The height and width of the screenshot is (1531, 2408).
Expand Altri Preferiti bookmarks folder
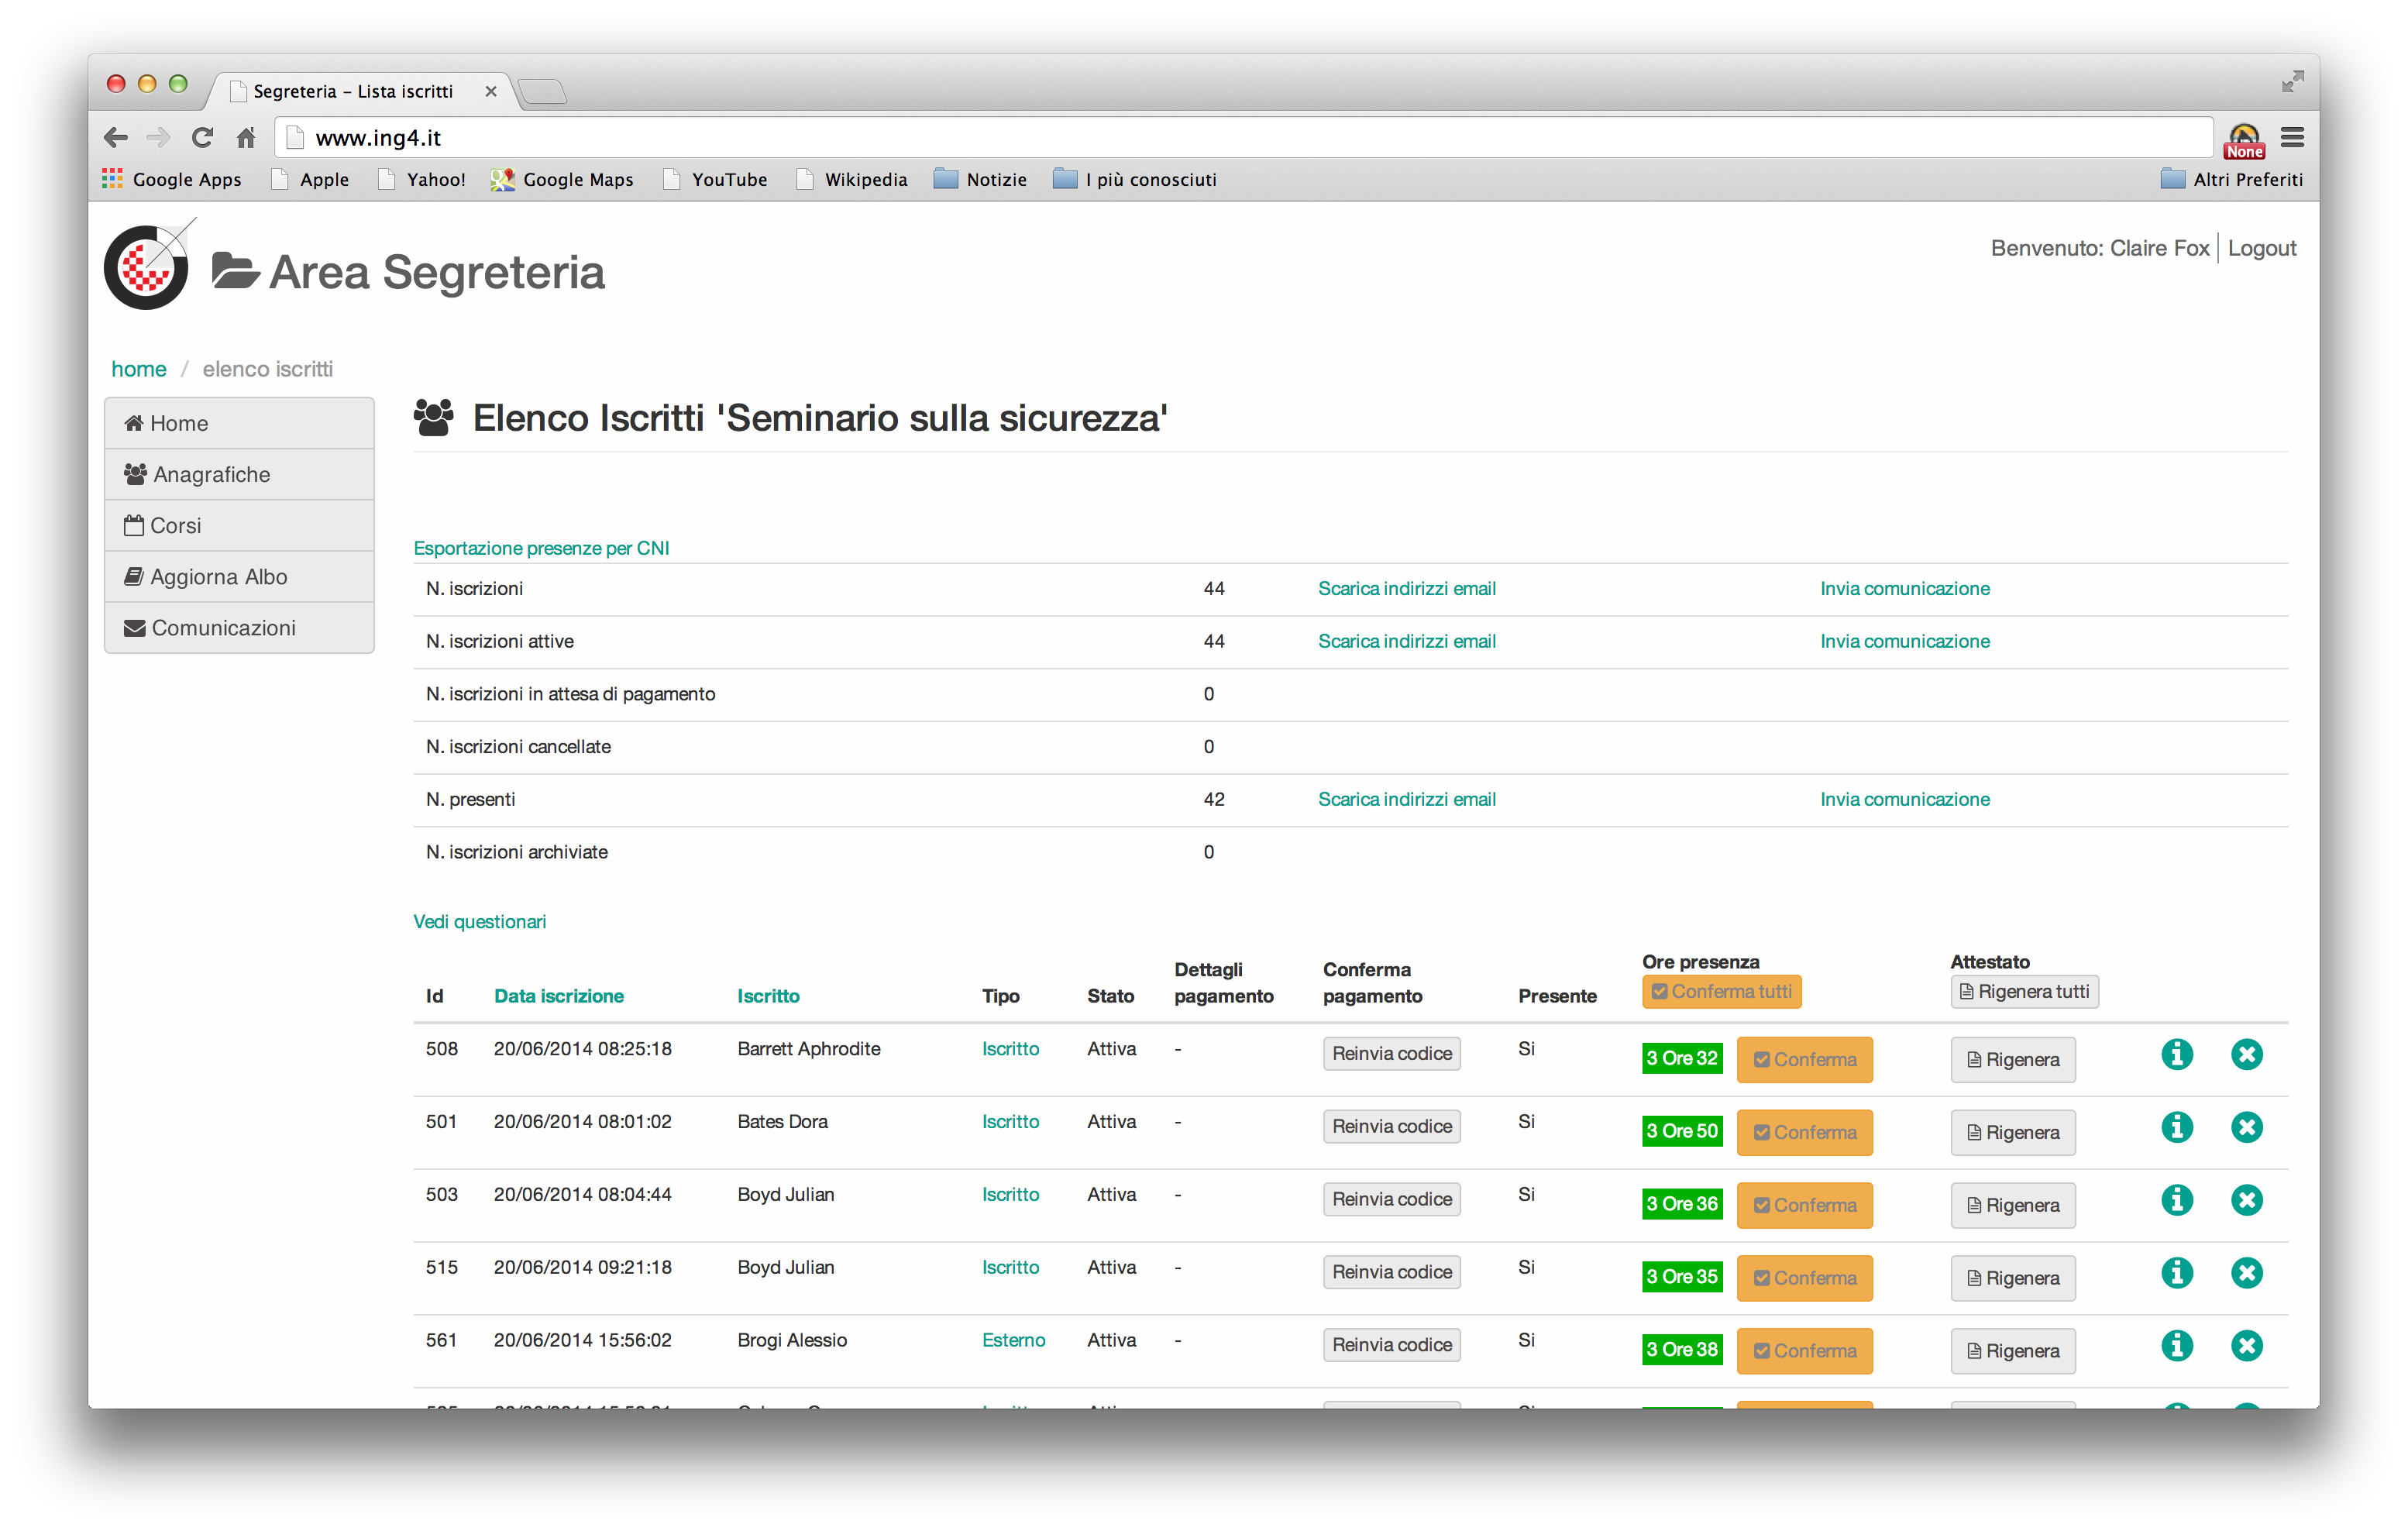2231,179
